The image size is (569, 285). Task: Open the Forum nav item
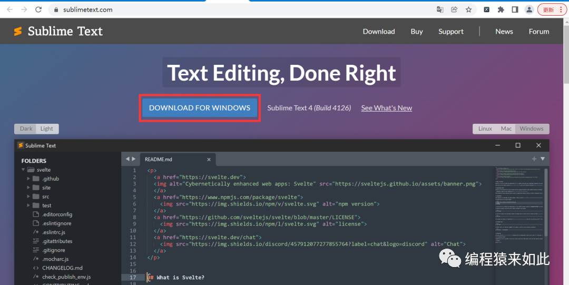[539, 32]
